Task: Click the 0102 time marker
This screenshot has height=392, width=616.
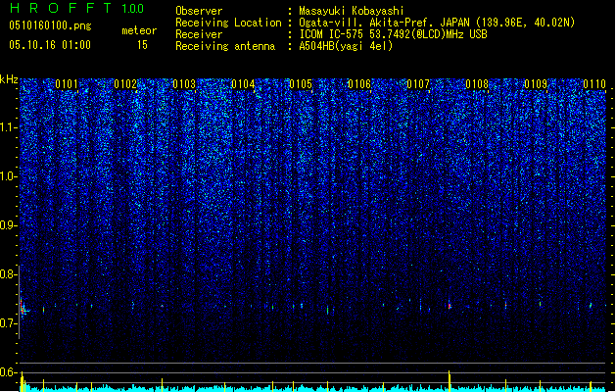Action: click(x=125, y=84)
